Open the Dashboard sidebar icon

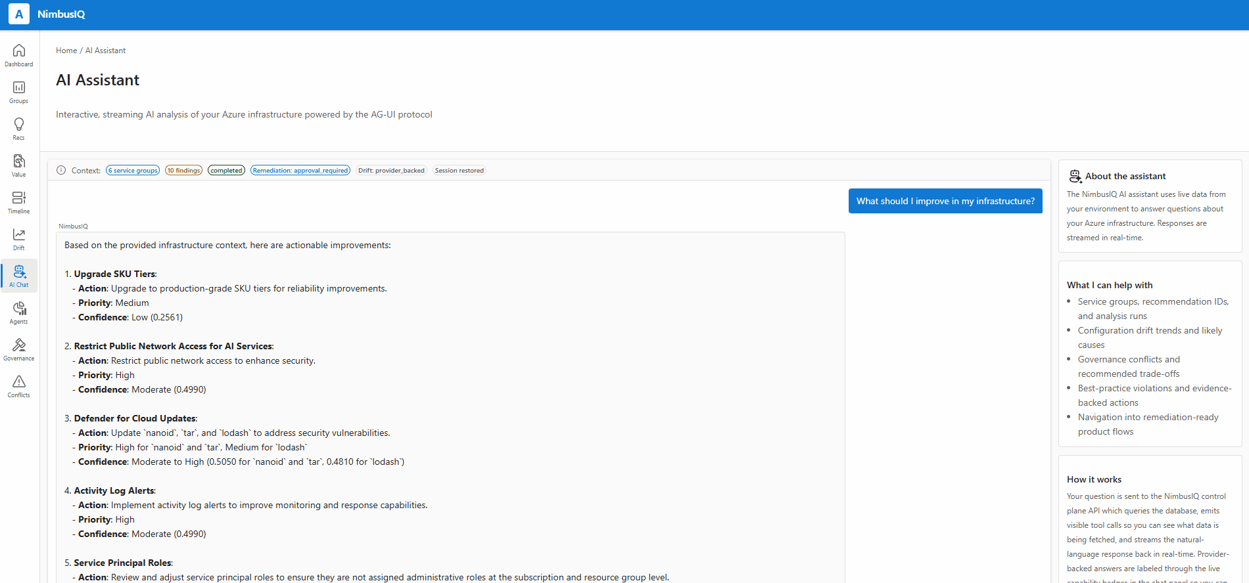click(19, 51)
